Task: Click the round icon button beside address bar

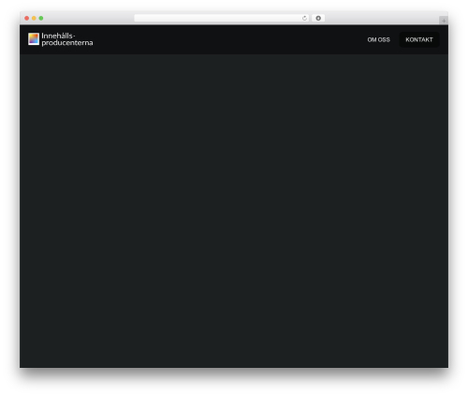Action: point(318,18)
